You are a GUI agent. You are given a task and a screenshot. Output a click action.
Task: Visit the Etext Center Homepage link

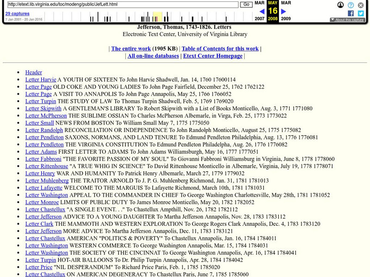[213, 56]
